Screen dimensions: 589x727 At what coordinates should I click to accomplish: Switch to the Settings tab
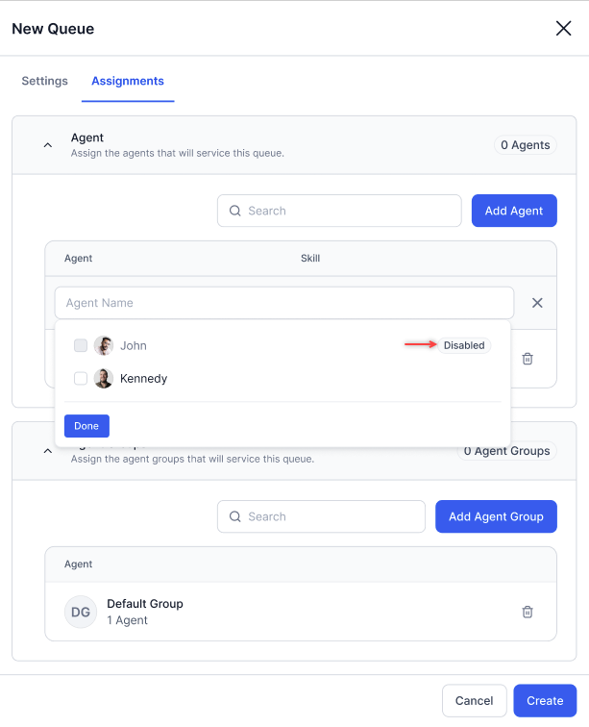coord(44,81)
